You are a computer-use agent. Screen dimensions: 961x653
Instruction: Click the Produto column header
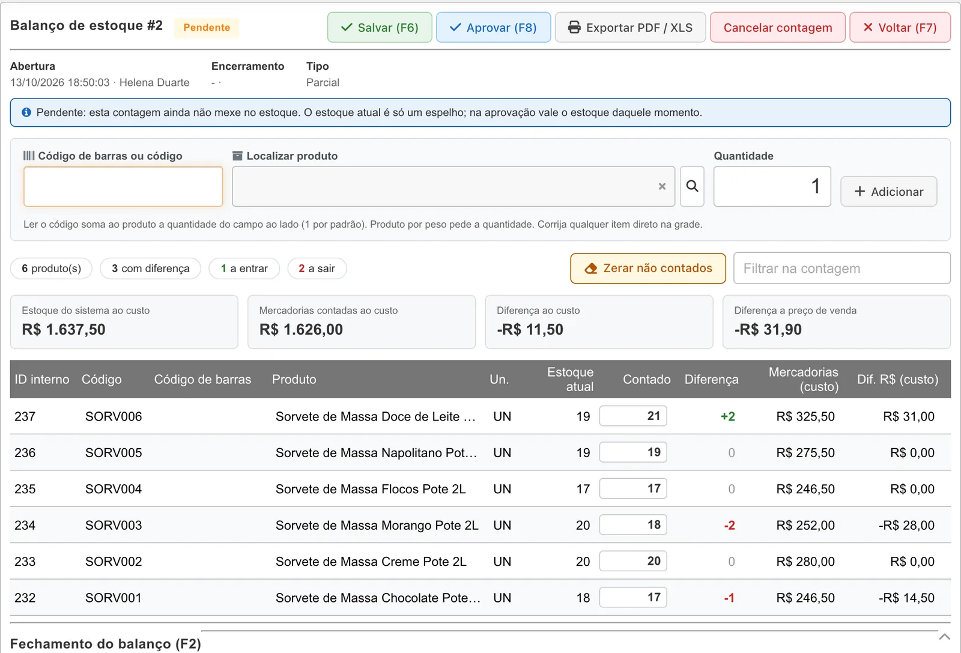click(x=294, y=380)
